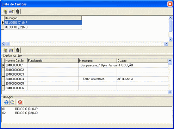Viewport: 174px width, 129px height.
Task: Click the Numero Cartão column header
Action: pyautogui.click(x=16, y=60)
